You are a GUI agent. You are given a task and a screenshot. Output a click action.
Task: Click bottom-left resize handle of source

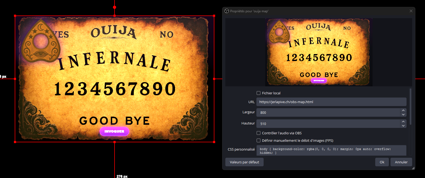point(15,142)
